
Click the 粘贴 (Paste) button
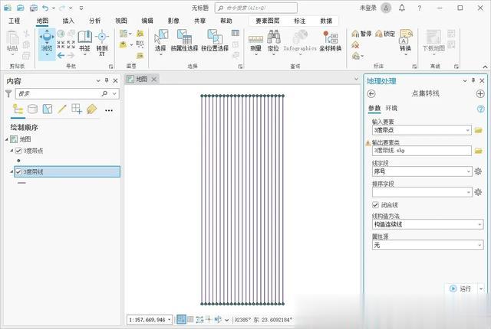pos(12,42)
